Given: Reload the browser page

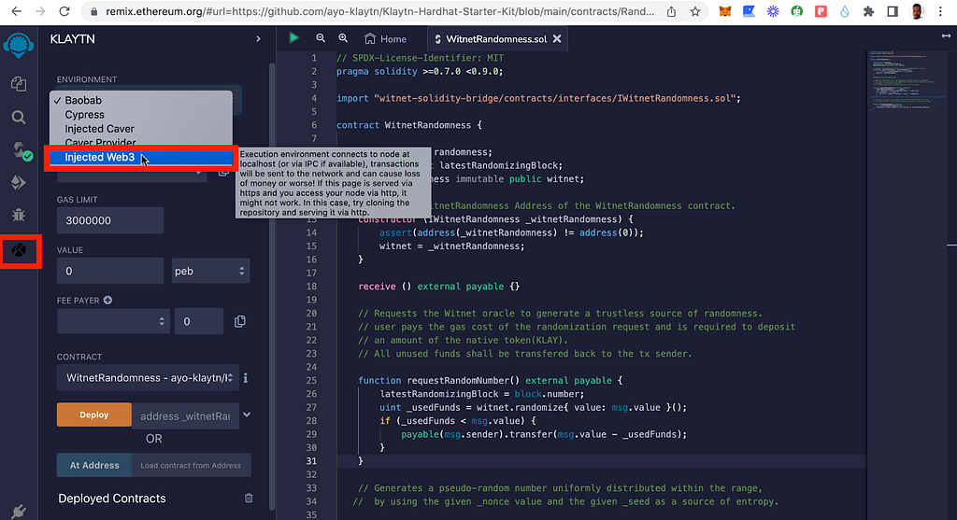Looking at the screenshot, I should coord(64,11).
